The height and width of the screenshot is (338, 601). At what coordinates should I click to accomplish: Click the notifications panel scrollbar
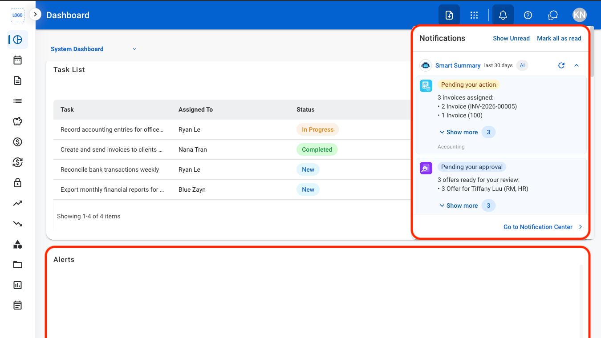[x=592, y=52]
